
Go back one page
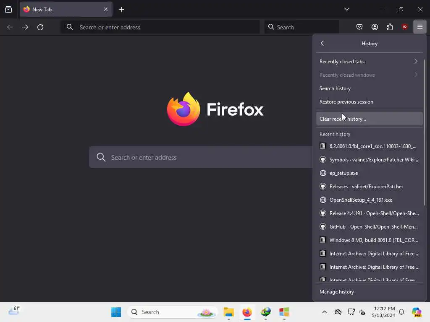(x=10, y=27)
